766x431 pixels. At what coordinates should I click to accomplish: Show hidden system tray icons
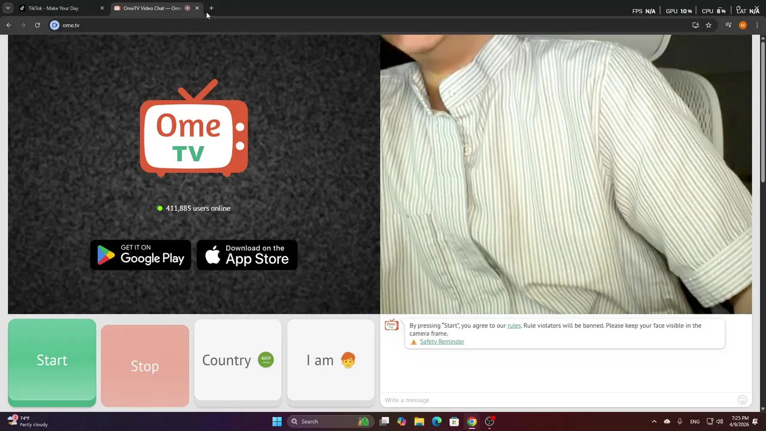(653, 421)
